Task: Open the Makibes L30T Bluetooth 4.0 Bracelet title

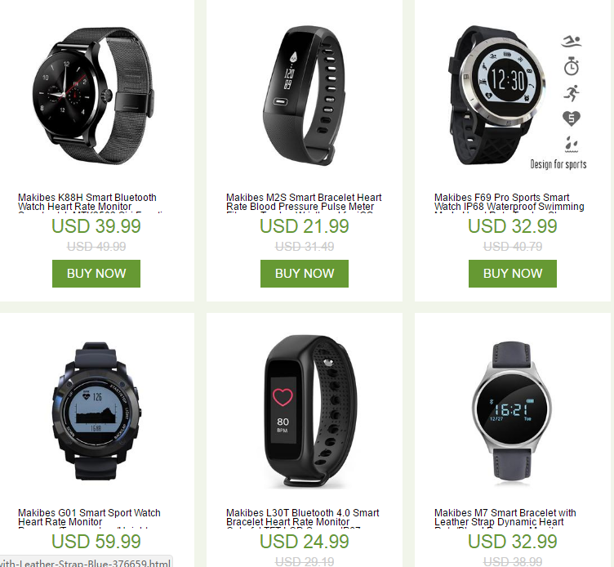Action: (x=303, y=518)
